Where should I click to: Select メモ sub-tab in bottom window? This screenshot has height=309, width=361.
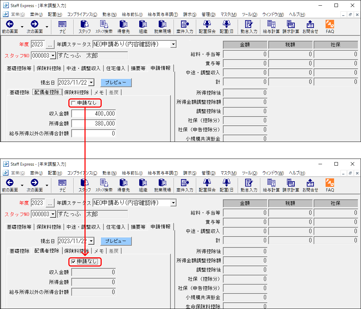[99, 251]
